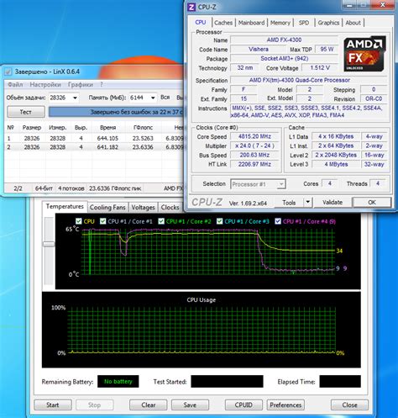Click the HT Link value 2206.97 MHz
This screenshot has height=418, width=398.
[254, 164]
